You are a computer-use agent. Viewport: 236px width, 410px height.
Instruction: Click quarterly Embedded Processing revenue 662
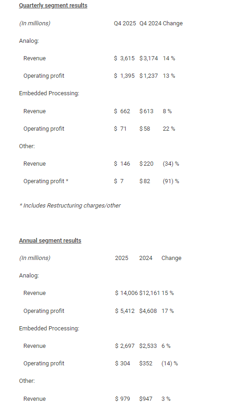click(125, 111)
